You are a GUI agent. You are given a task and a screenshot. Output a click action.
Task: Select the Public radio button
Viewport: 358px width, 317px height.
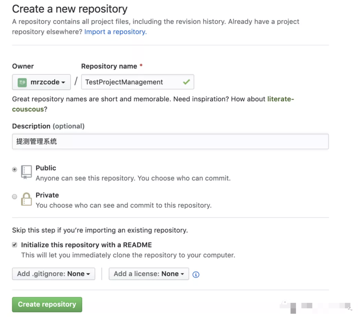coord(15,169)
